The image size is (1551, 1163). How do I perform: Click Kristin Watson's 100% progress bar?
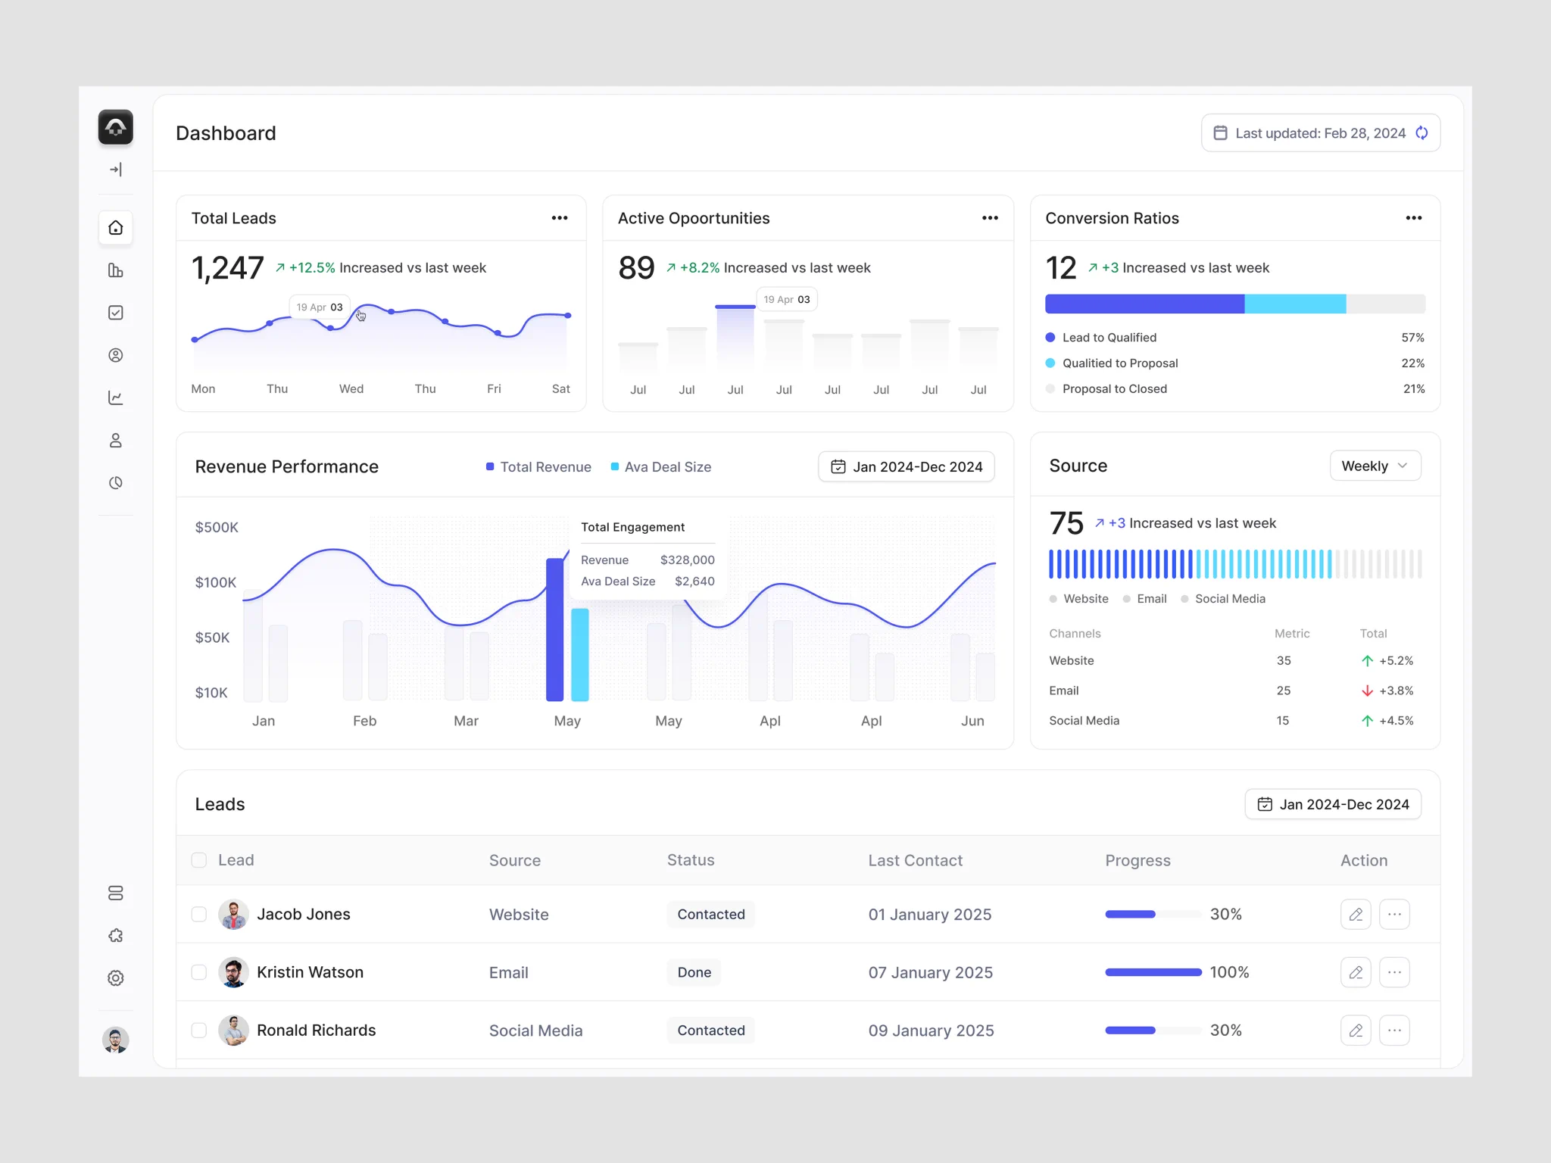[x=1153, y=972]
